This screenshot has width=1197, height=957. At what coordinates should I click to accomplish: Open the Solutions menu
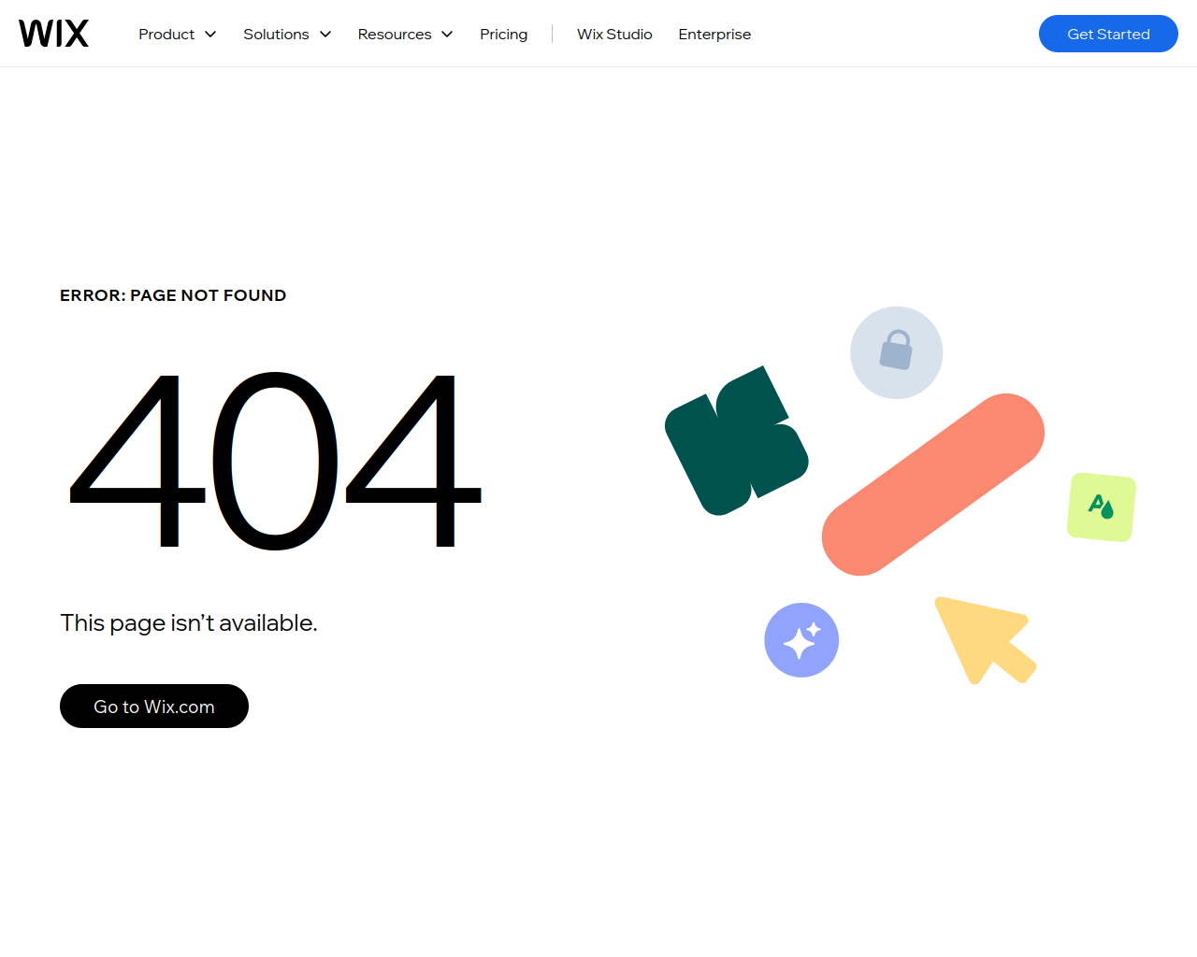coord(276,34)
